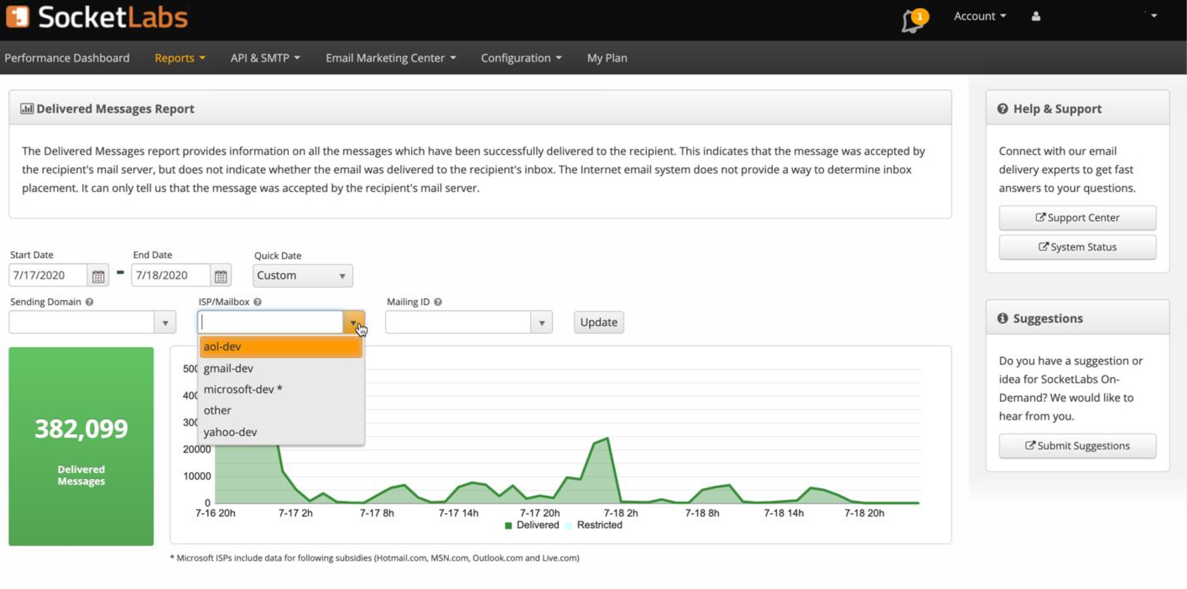Expand the Sending Domain dropdown arrow

(165, 323)
